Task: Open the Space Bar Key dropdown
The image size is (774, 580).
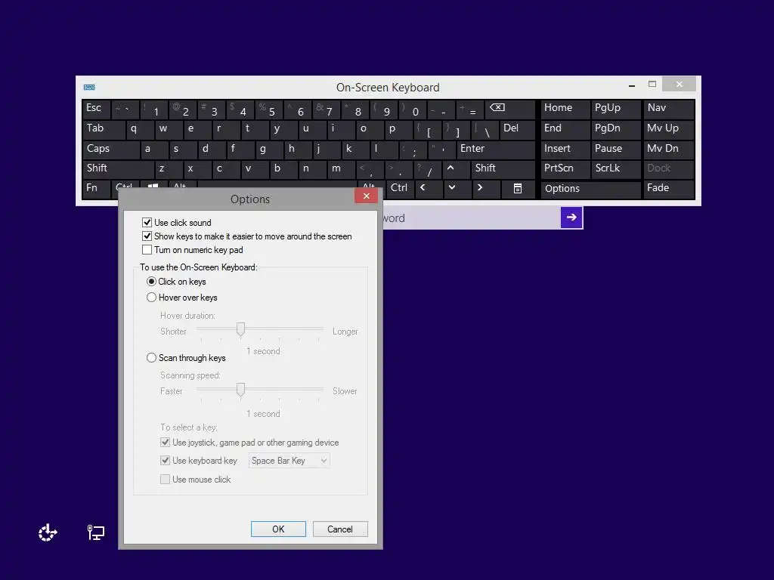Action: tap(289, 461)
